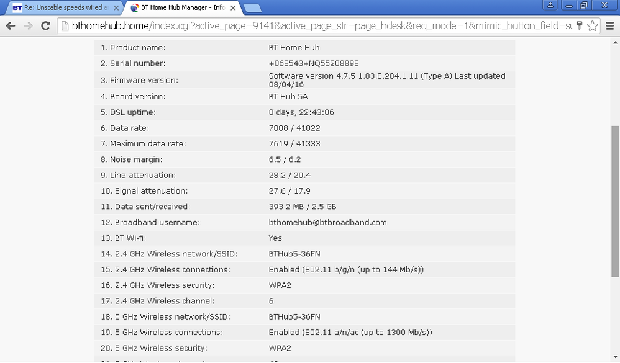Select the data rate value '7008 / 41022'
Screen dimensions: 620x363
[x=294, y=128]
